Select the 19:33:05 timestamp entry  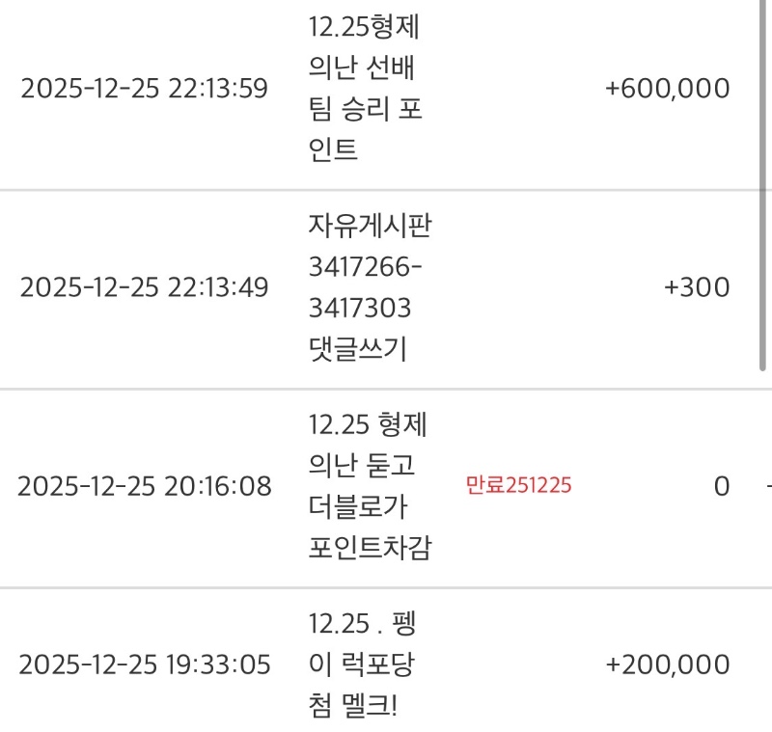[144, 664]
